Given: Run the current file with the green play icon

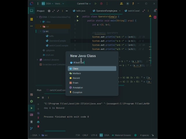Looking at the screenshot, I should point(96,4).
